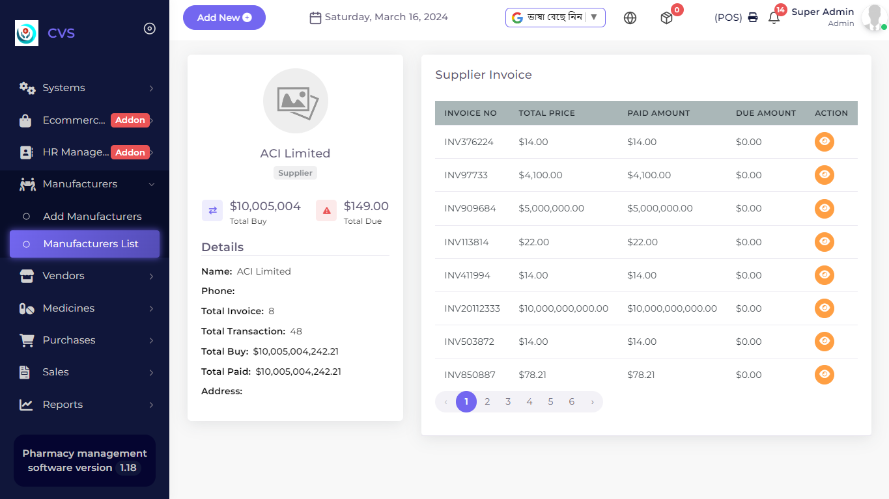View invoice INV850887 eye icon

824,375
